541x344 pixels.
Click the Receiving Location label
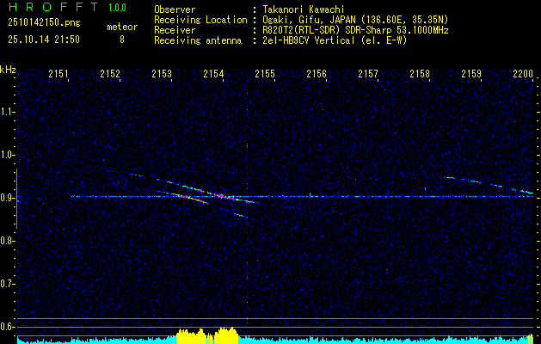pyautogui.click(x=200, y=20)
